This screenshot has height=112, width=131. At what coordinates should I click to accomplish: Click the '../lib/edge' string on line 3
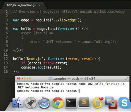[65, 20]
